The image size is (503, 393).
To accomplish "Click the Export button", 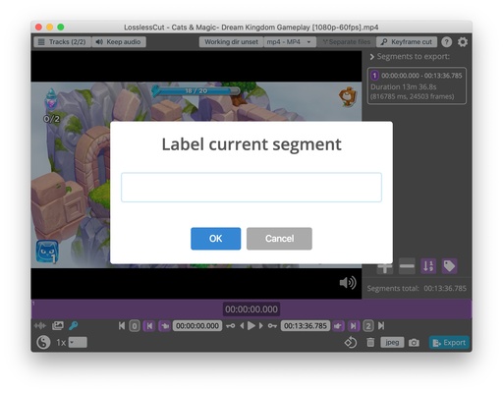I will coord(449,343).
